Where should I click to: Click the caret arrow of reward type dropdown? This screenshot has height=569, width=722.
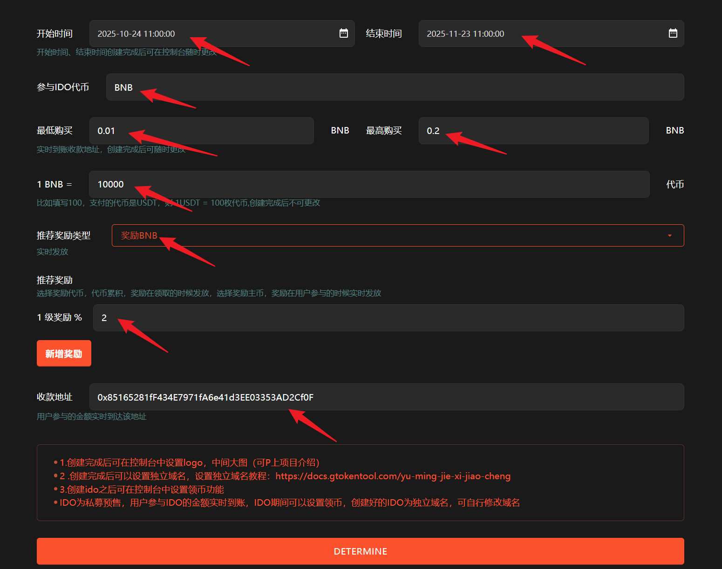(670, 235)
